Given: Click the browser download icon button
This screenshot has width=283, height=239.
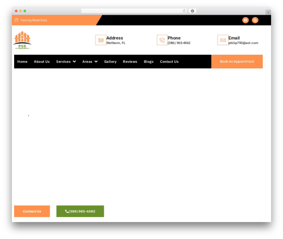Looking at the screenshot, I should [192, 11].
